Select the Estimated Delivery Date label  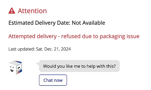pos(40,23)
